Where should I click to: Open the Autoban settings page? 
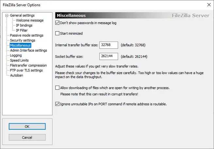click(x=17, y=75)
